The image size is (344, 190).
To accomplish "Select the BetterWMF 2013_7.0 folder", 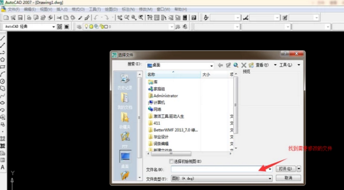I will 173,130.
